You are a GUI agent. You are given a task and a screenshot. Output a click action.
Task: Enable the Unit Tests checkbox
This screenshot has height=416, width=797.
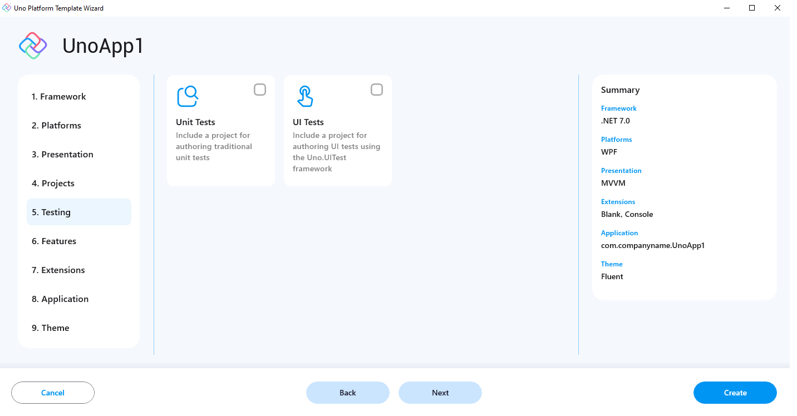click(260, 90)
